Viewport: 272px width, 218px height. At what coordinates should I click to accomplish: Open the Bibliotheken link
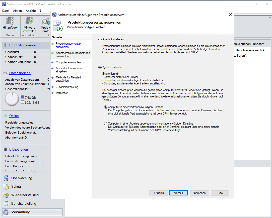pos(19,150)
